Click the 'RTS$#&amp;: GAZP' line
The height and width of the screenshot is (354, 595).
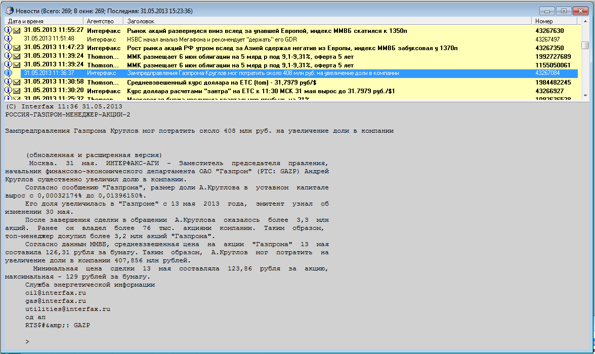[x=58, y=325]
